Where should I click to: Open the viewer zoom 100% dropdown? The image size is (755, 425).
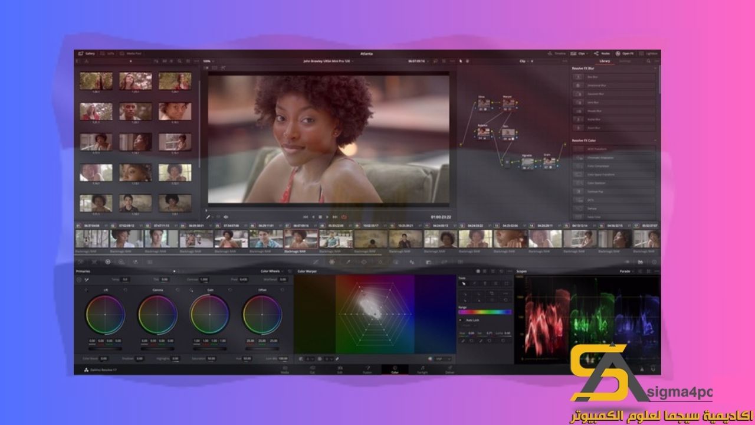click(x=208, y=61)
